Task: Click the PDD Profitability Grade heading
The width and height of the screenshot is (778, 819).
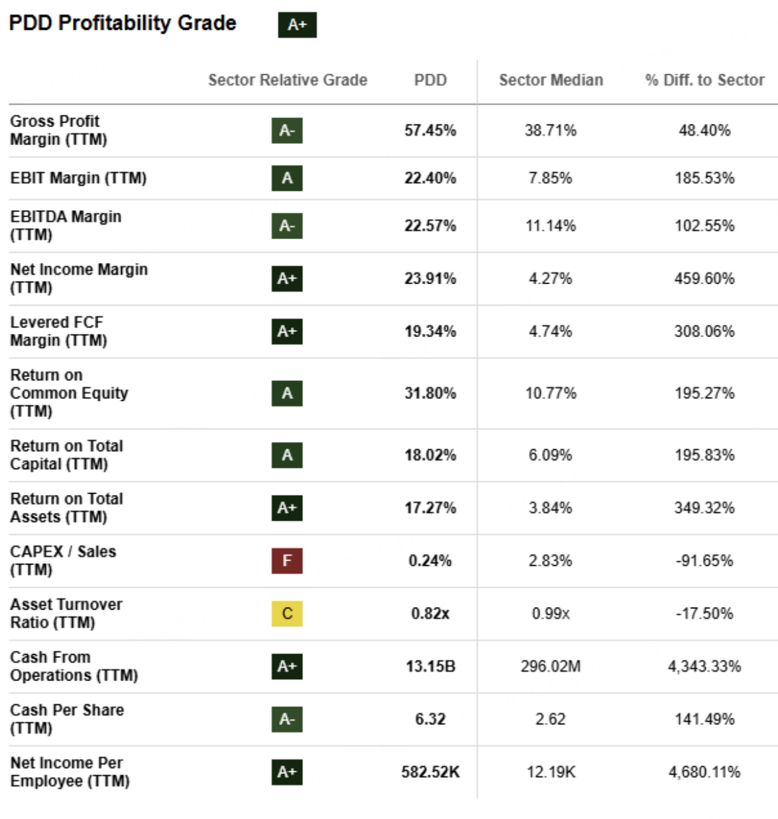Action: pos(123,23)
